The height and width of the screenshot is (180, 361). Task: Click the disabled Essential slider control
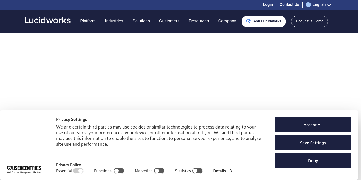coord(78,171)
